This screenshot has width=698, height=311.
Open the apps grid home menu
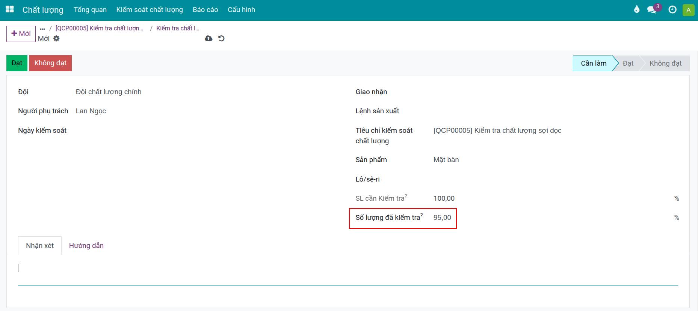(10, 9)
